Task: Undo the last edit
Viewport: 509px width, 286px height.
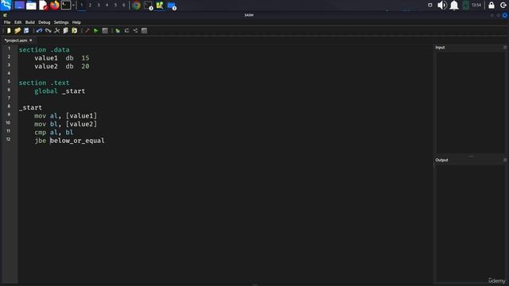Action: click(x=39, y=30)
